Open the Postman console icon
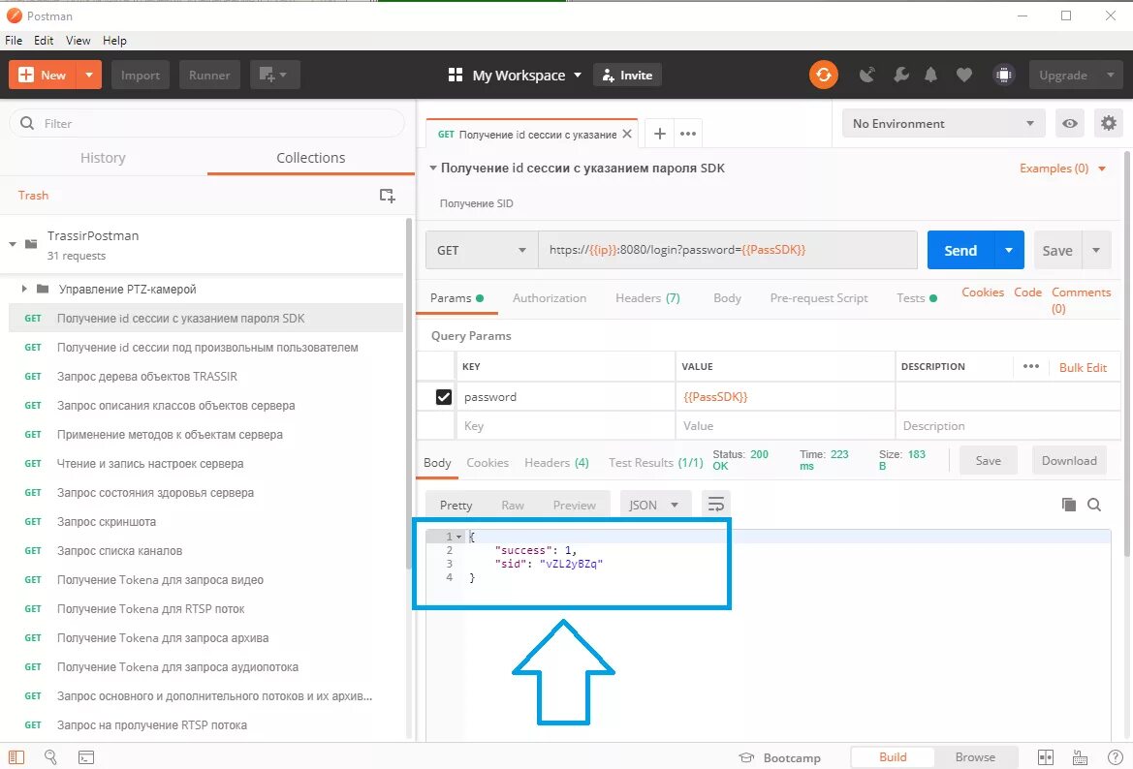 pos(86,757)
